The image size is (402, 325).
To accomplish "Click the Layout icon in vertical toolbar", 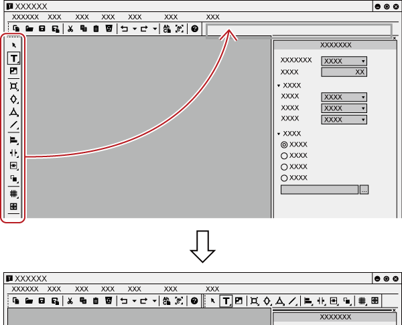I will click(x=13, y=166).
